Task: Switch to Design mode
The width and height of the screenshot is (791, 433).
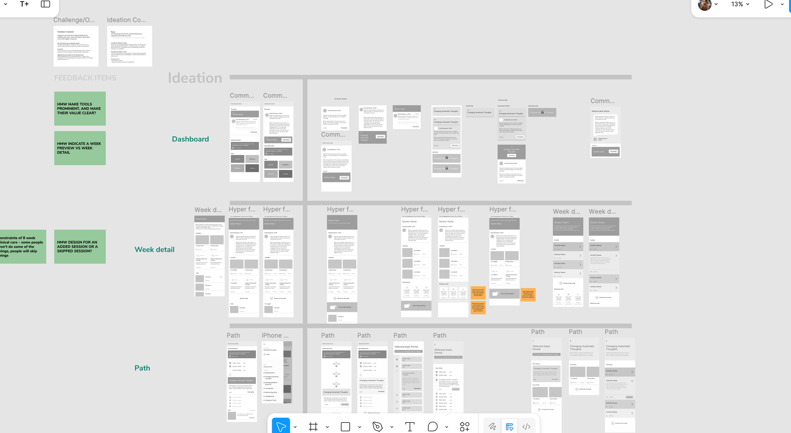Action: pos(509,427)
